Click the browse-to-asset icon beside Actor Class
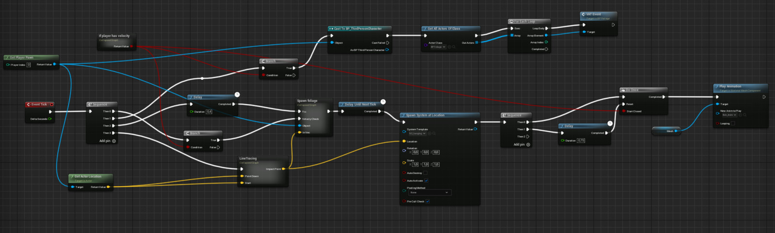The image size is (775, 233). pos(449,47)
